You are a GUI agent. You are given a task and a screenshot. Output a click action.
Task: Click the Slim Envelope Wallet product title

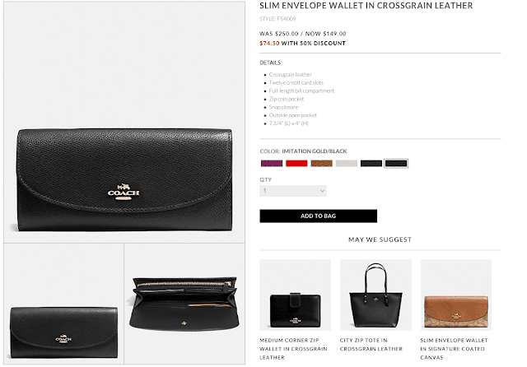coord(366,6)
